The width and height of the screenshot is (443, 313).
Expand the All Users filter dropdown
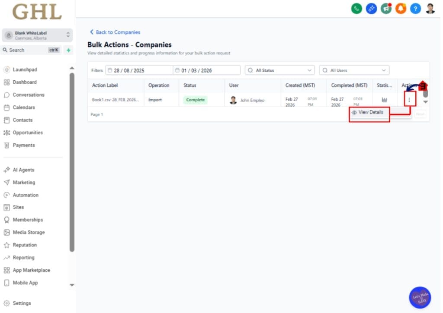354,70
